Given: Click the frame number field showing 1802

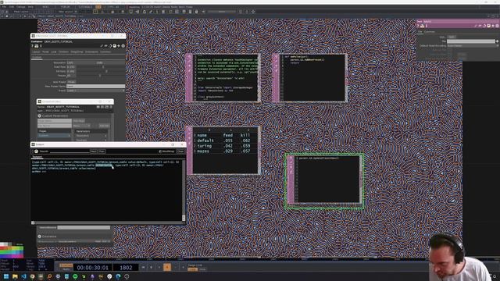Looking at the screenshot, I should coord(126,267).
